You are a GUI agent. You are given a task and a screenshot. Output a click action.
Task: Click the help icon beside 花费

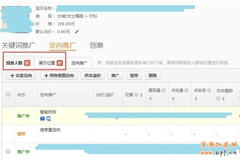coord(136,95)
